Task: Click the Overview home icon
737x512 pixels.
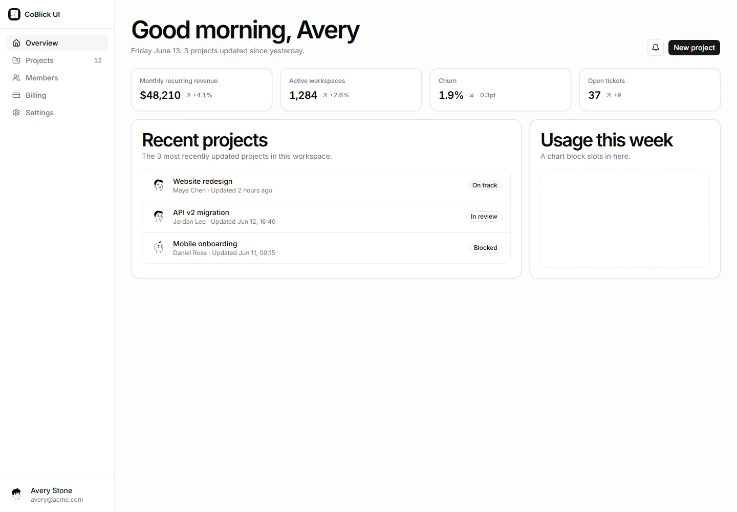Action: click(x=16, y=43)
